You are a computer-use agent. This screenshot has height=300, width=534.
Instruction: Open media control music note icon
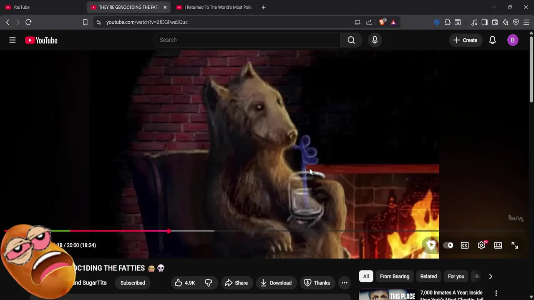(x=474, y=22)
